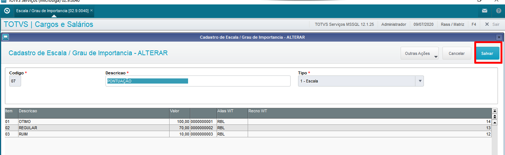Click the Codigo field showing 07
The width and height of the screenshot is (505, 155).
[x=15, y=81]
